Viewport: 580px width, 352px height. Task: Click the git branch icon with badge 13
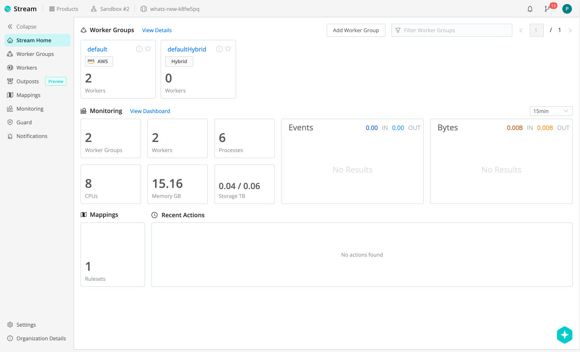[547, 9]
